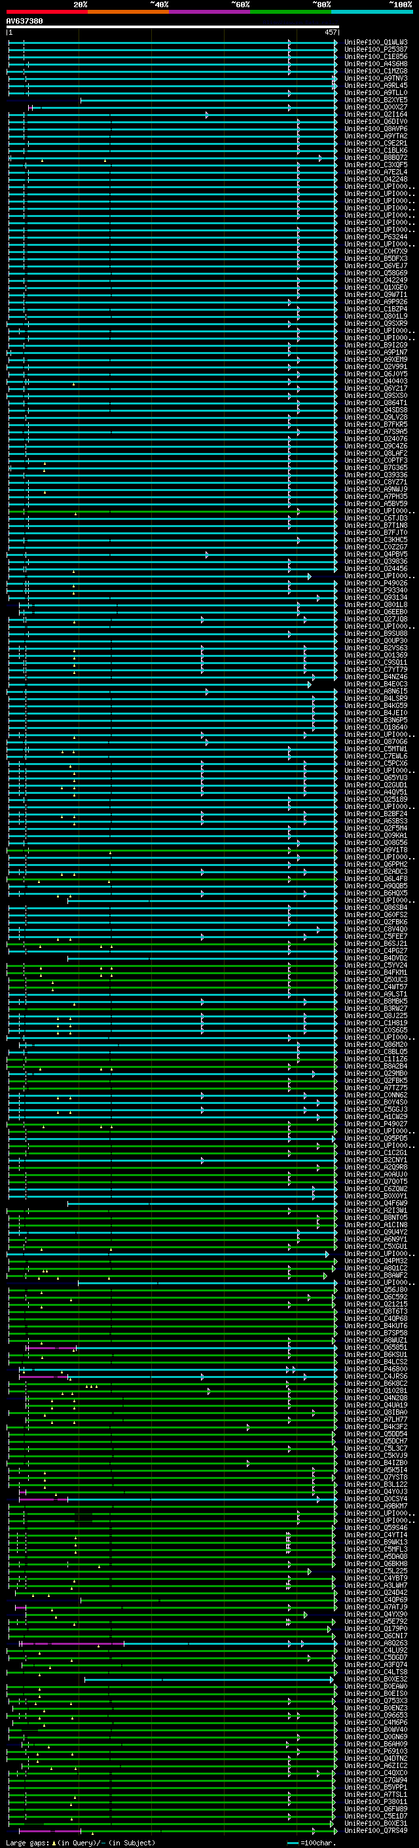Select the UniRef100_Q7RS49 label

click(376, 1830)
